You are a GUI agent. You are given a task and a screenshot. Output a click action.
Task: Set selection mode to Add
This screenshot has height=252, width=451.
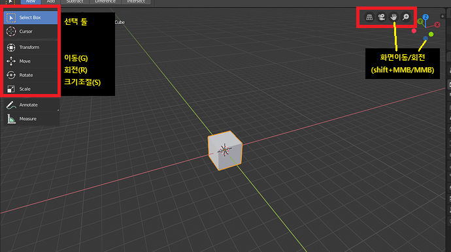coord(50,1)
